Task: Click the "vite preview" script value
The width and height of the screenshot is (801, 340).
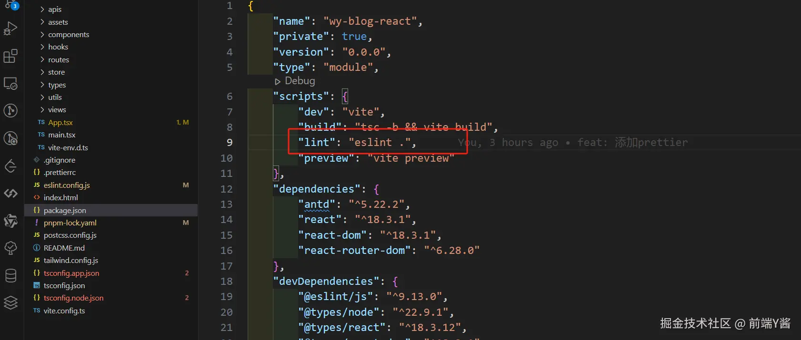Action: point(411,158)
